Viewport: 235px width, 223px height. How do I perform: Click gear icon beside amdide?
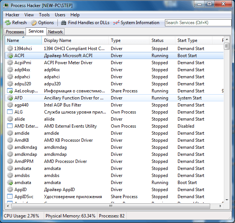coord(10,133)
